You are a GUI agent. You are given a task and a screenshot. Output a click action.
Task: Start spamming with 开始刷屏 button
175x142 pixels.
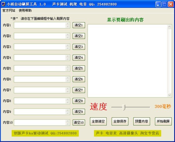pyautogui.click(x=163, y=121)
